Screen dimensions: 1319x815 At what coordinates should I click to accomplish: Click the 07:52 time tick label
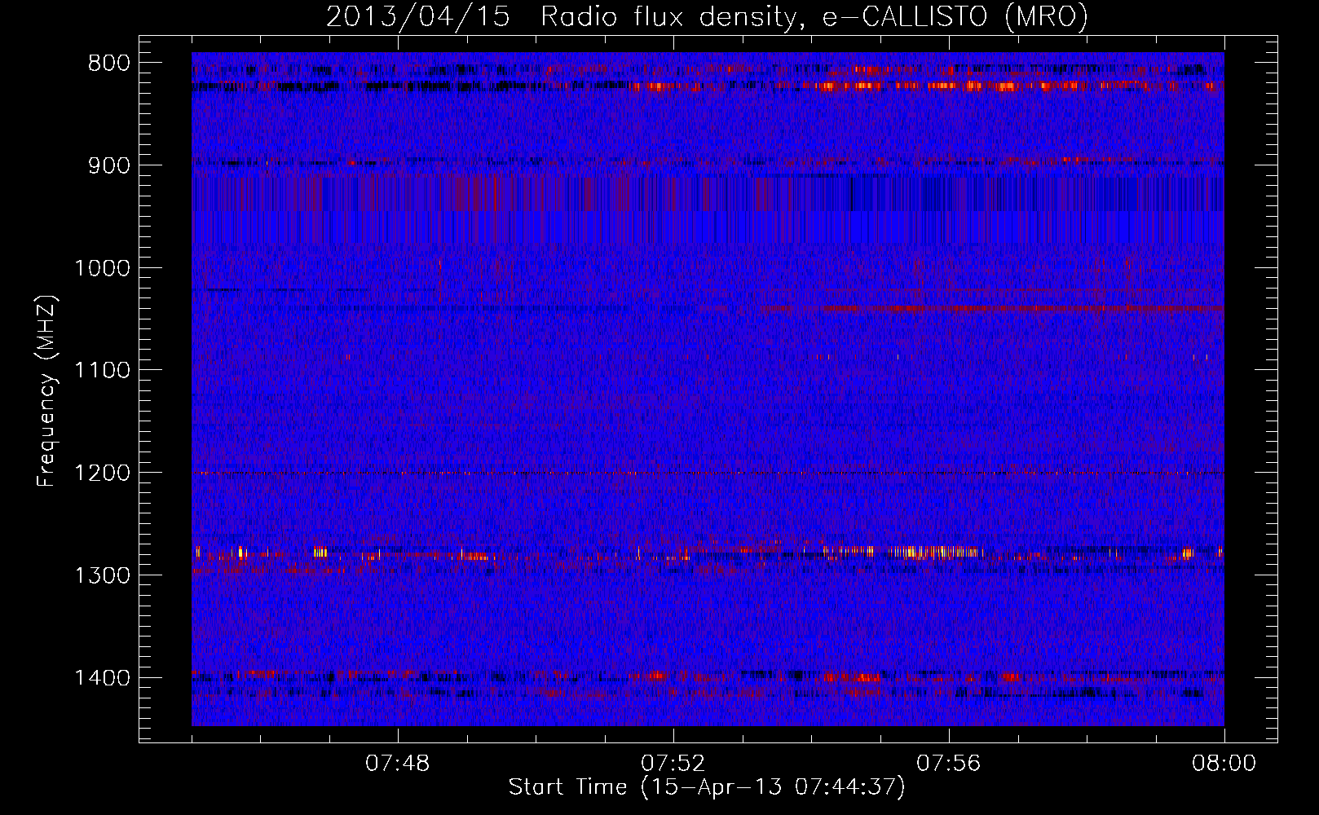click(673, 764)
